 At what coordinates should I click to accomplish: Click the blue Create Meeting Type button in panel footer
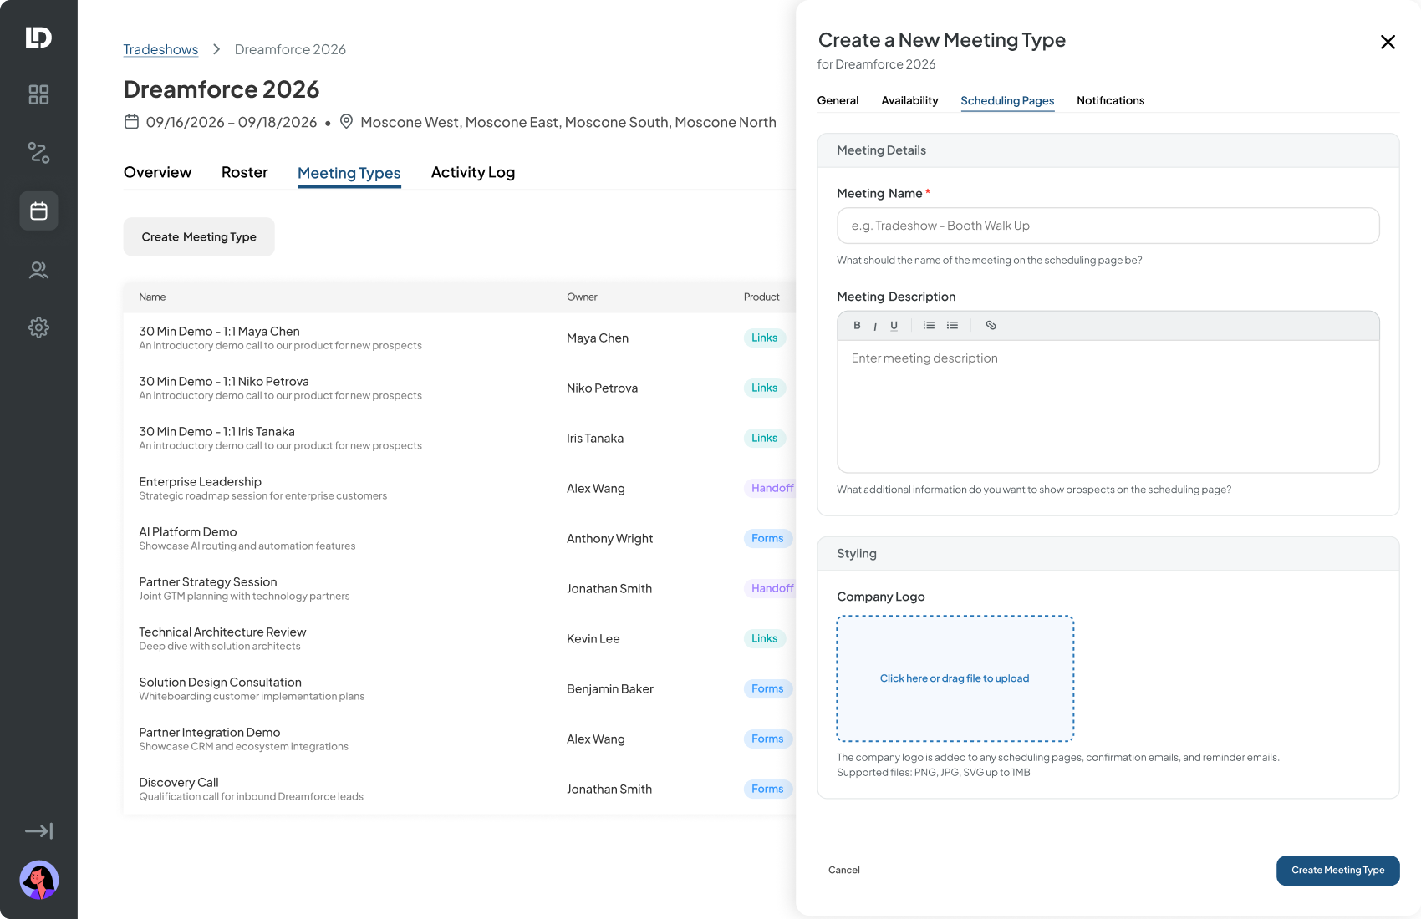point(1337,870)
